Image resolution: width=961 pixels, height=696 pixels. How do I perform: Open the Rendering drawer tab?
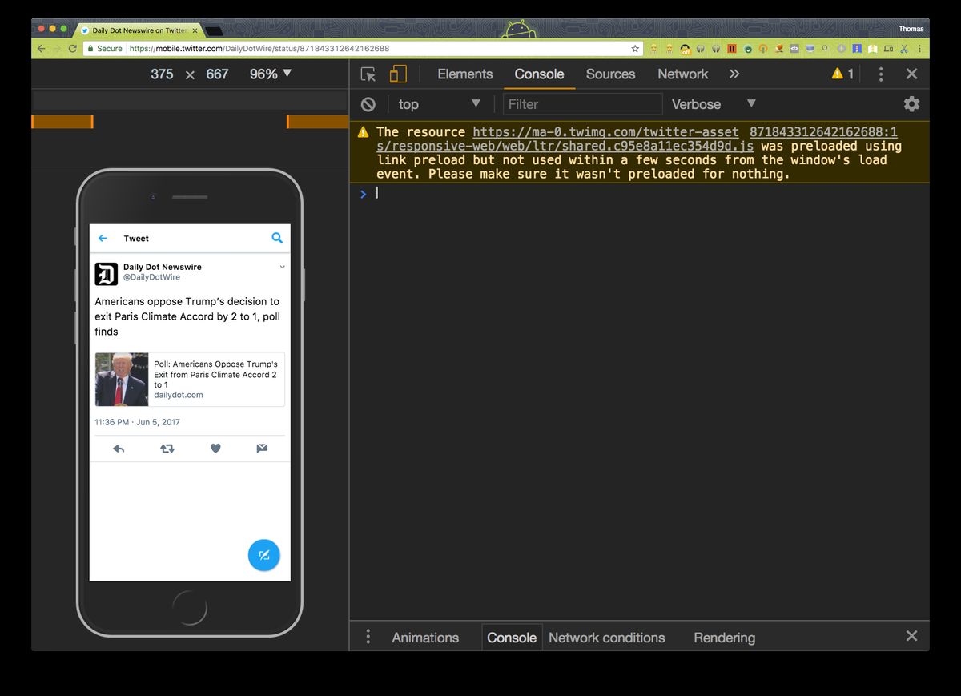724,638
